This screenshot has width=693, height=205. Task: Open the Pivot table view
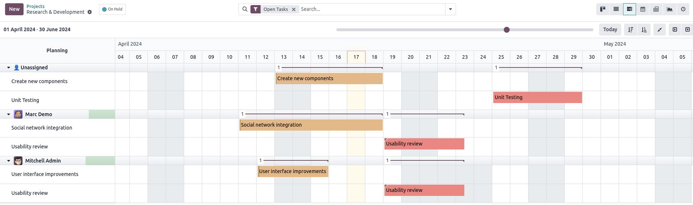[656, 9]
